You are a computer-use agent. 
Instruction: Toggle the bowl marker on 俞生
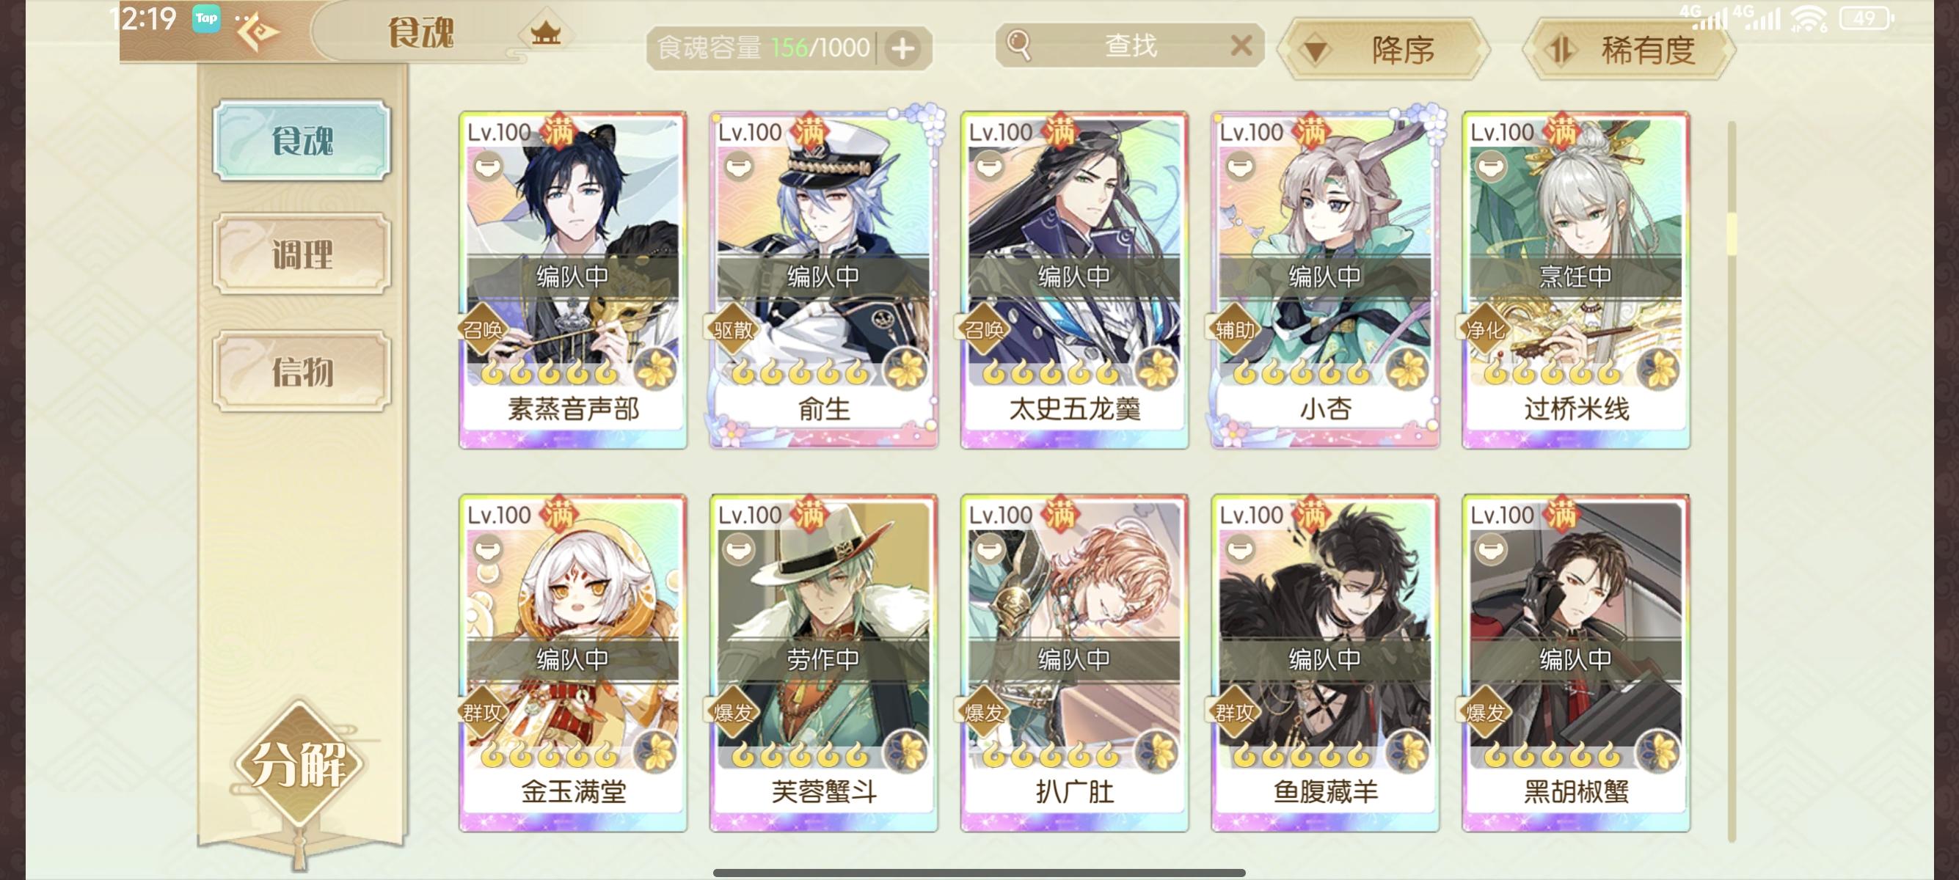(738, 166)
